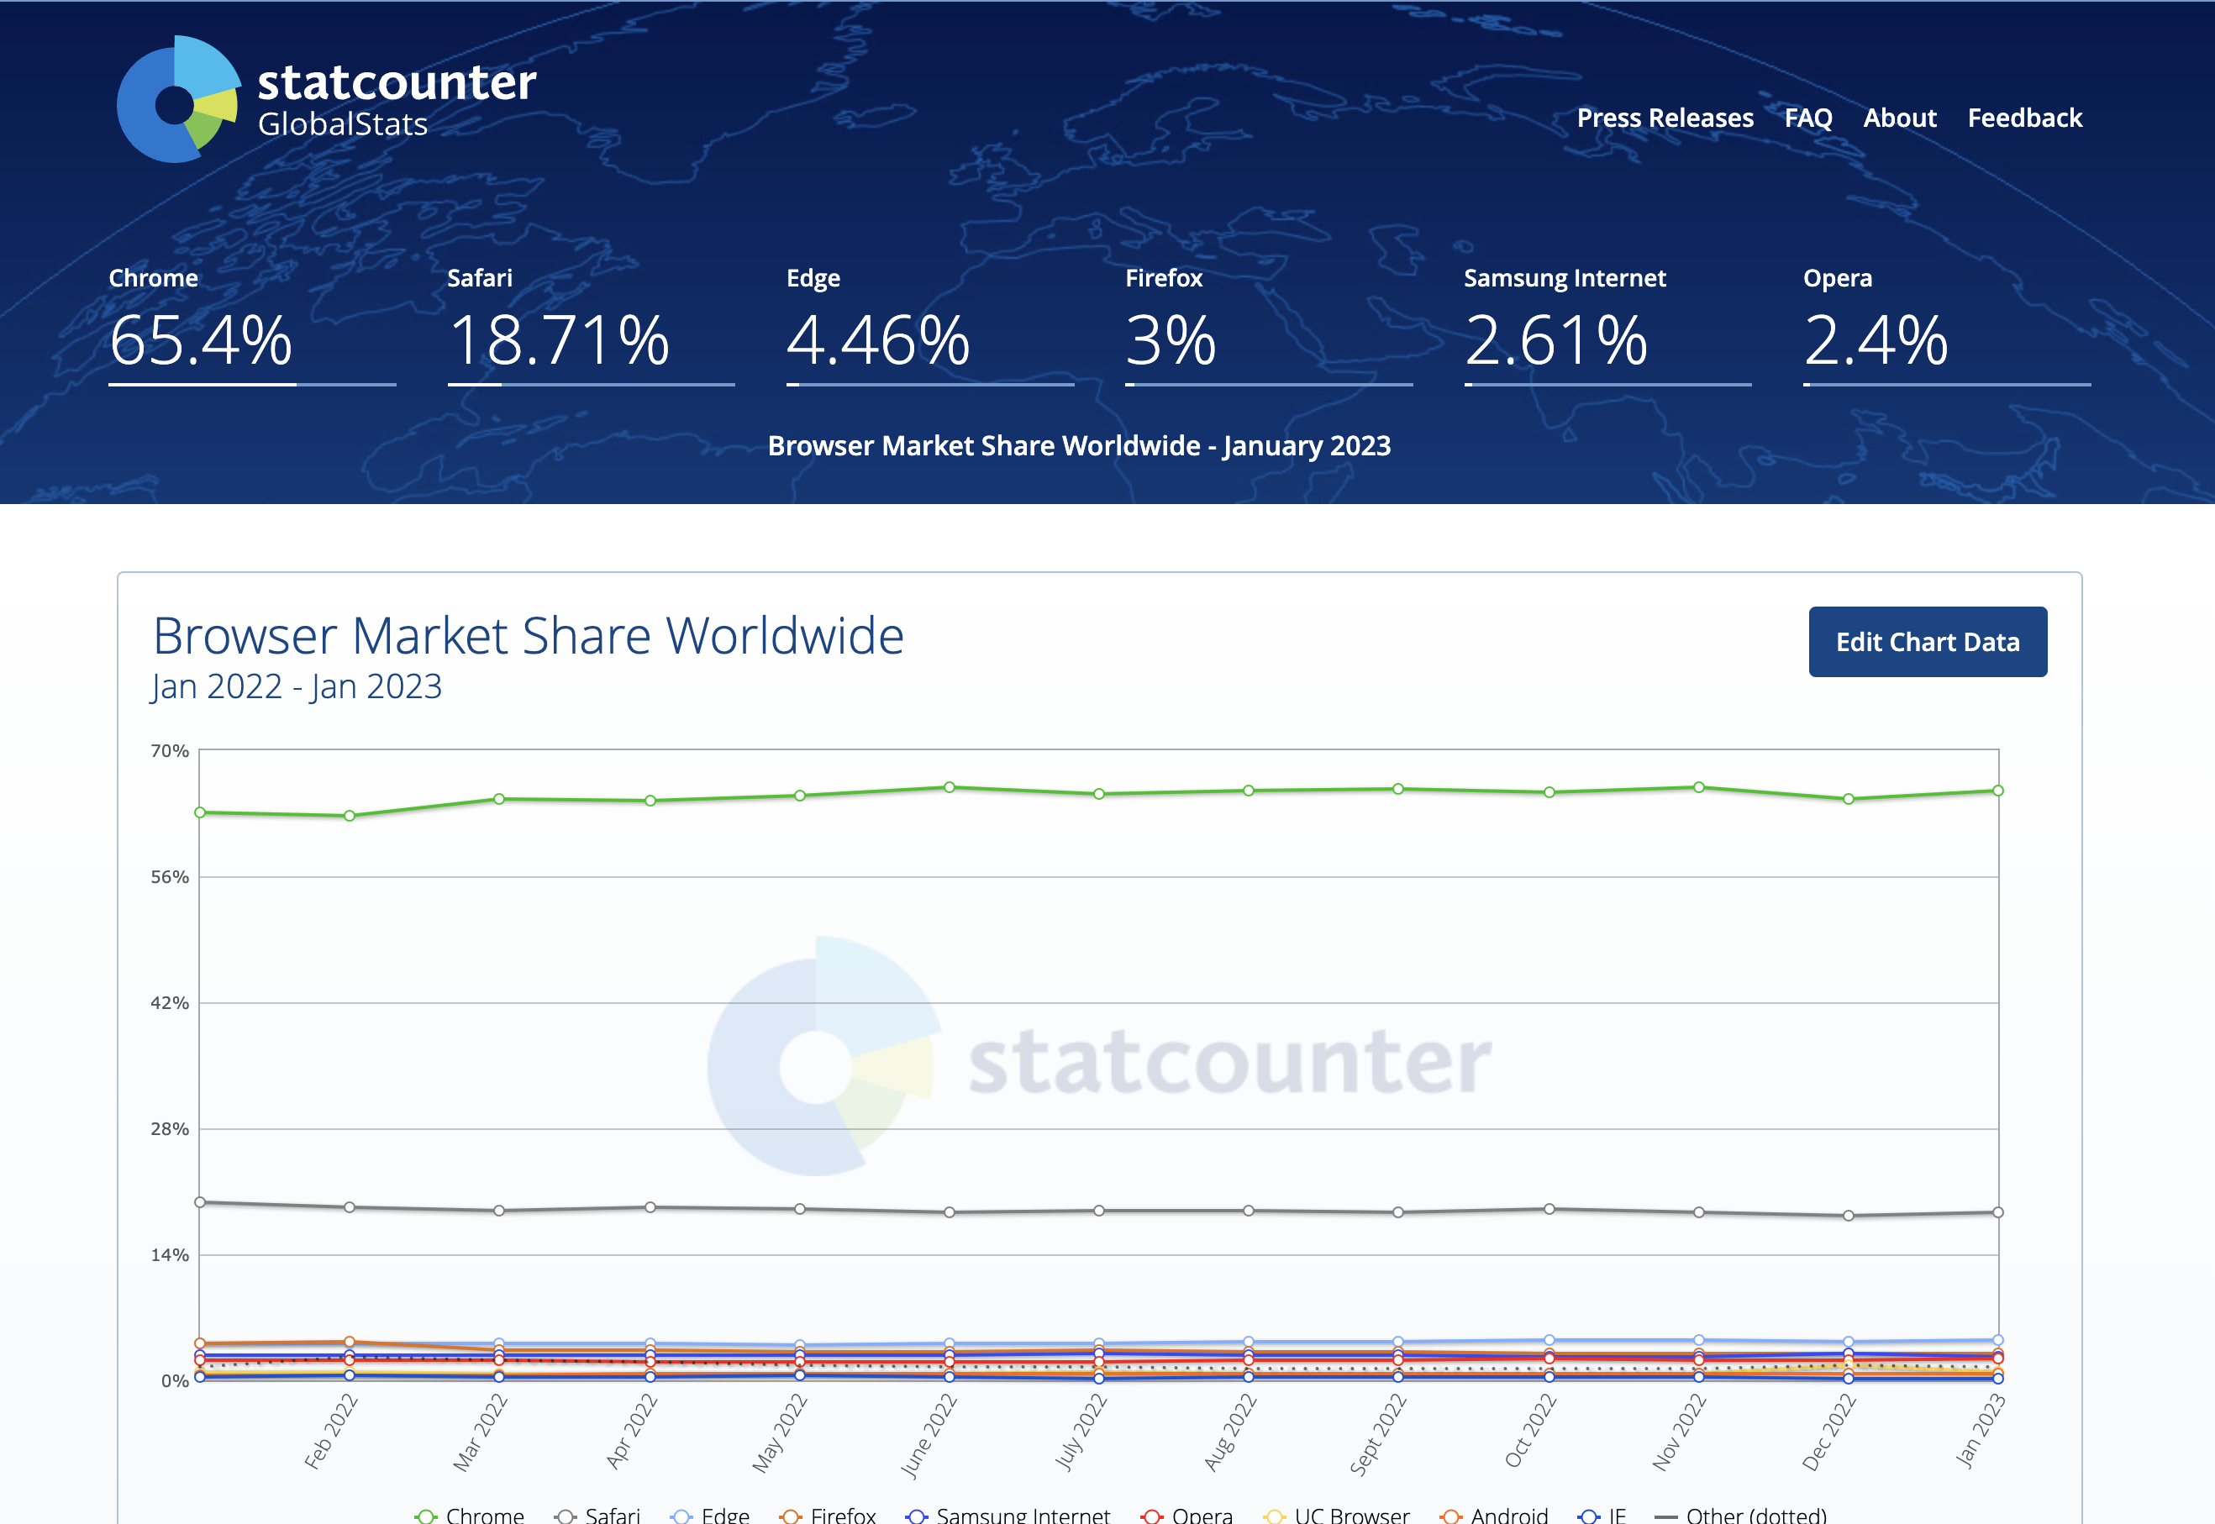
Task: Click Other (dotted) legend line icon
Action: pyautogui.click(x=1665, y=1516)
